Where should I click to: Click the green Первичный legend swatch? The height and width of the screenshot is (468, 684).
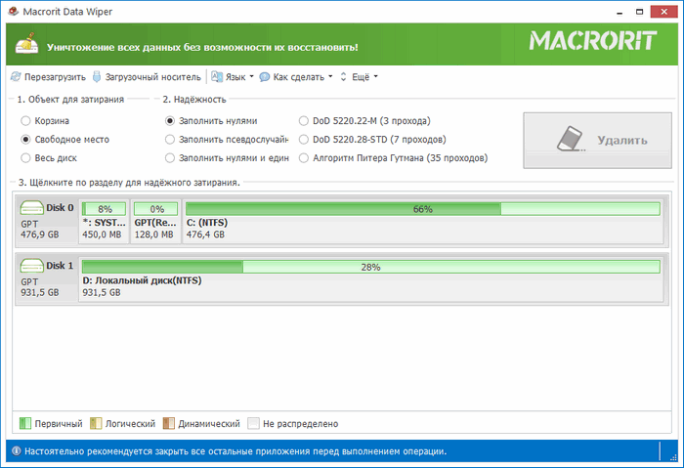pos(25,423)
